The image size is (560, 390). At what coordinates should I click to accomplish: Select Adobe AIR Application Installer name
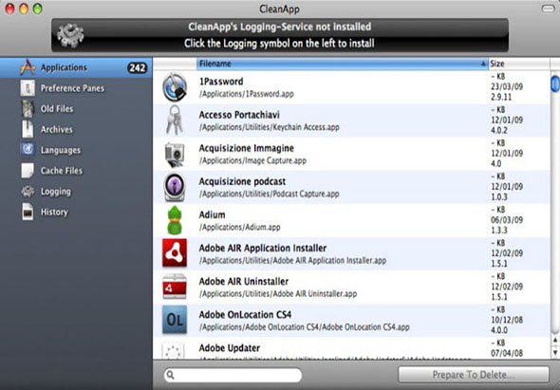coord(263,248)
